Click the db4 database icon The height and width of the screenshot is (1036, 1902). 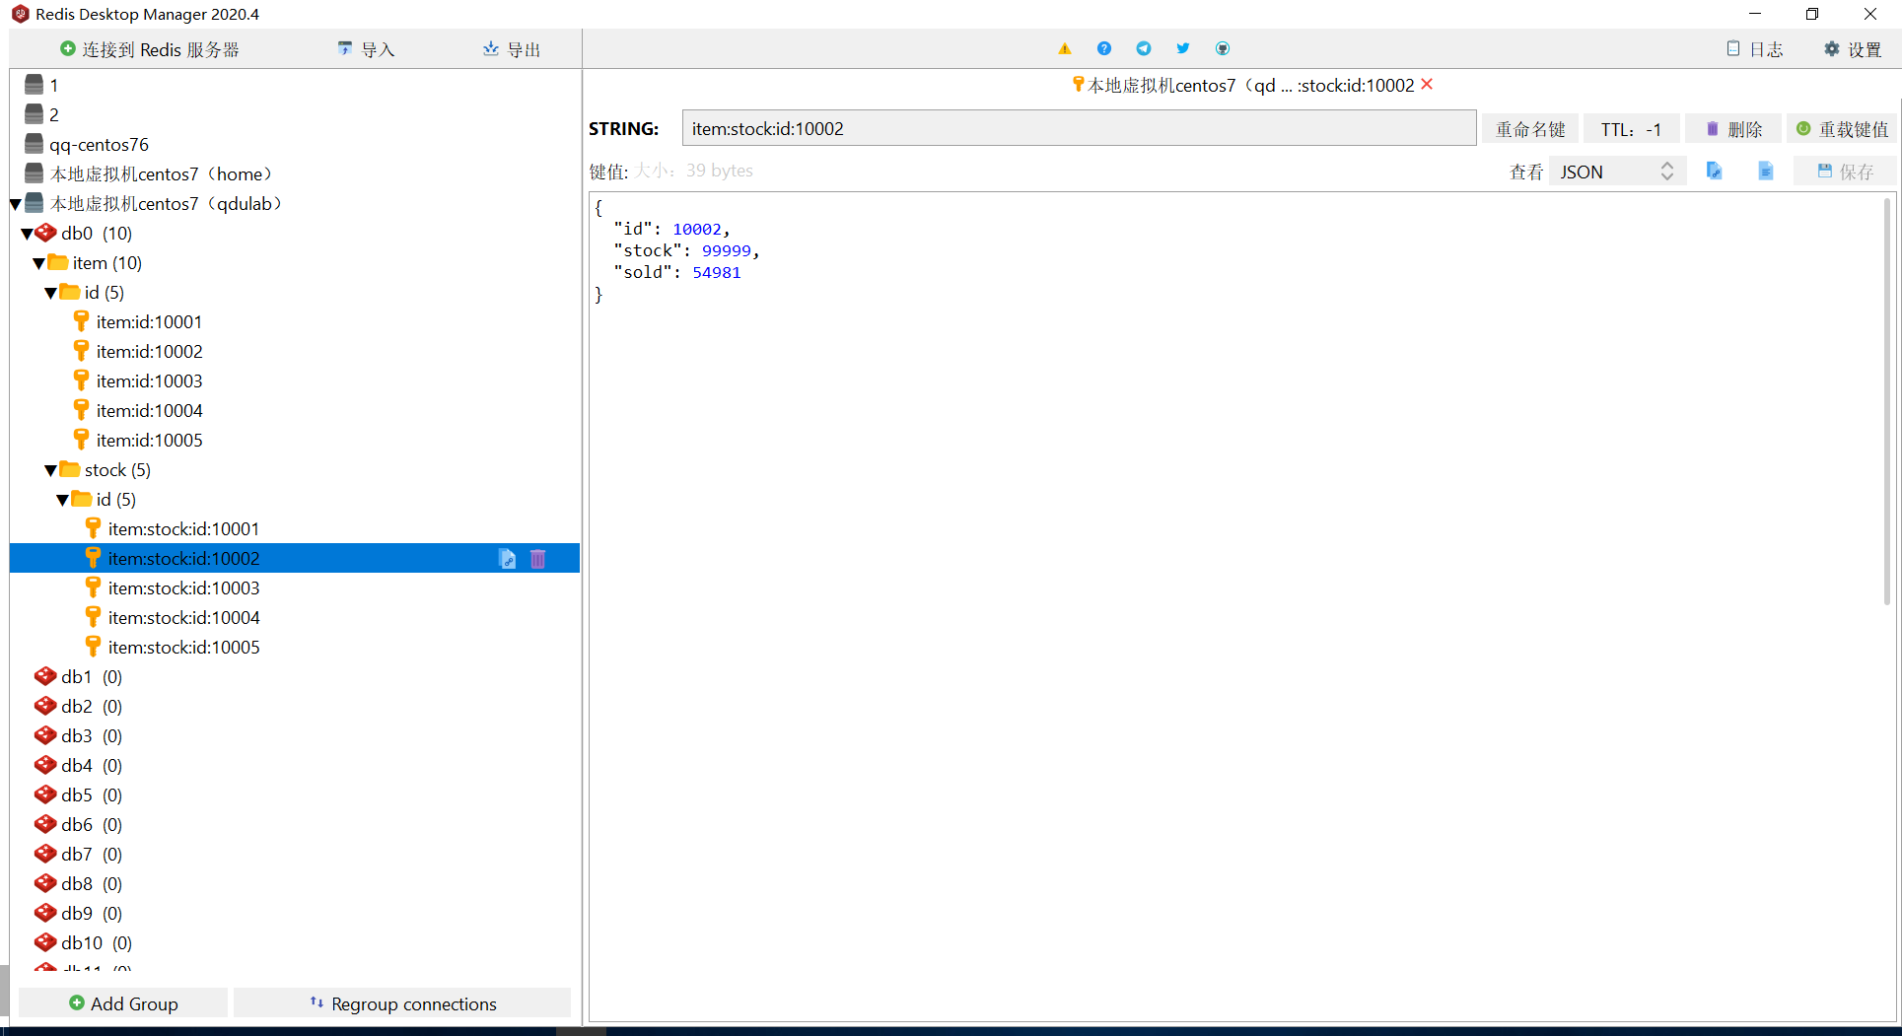pos(45,765)
